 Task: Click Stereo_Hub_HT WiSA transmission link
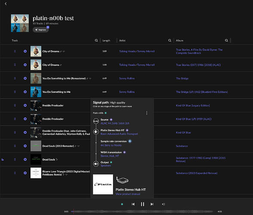pos(110,156)
